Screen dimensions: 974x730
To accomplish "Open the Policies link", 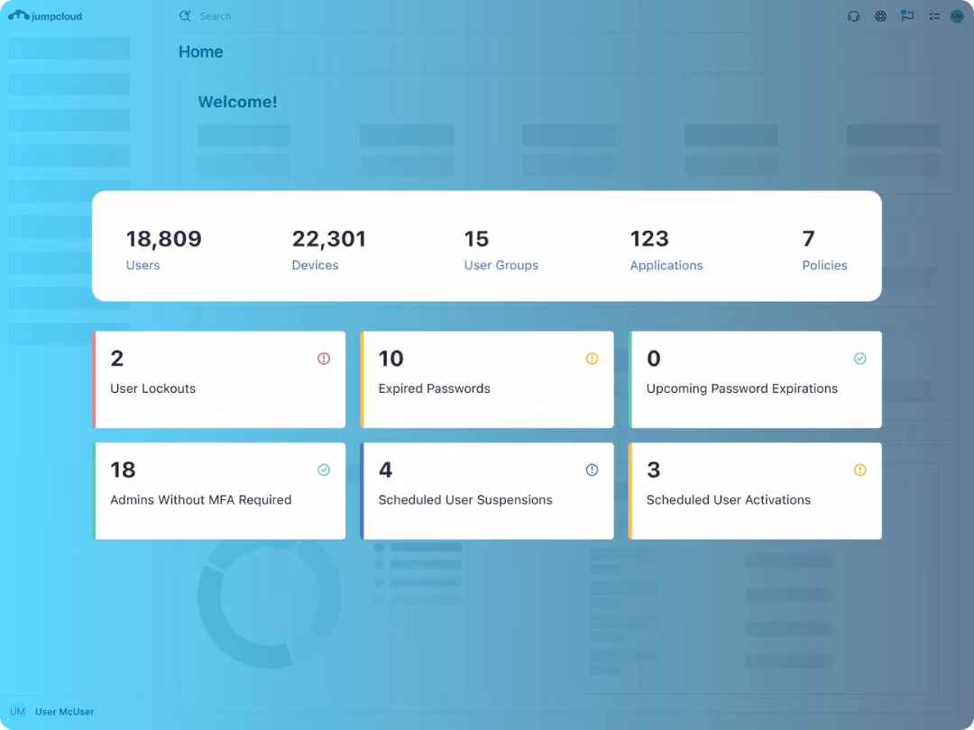I will point(824,265).
